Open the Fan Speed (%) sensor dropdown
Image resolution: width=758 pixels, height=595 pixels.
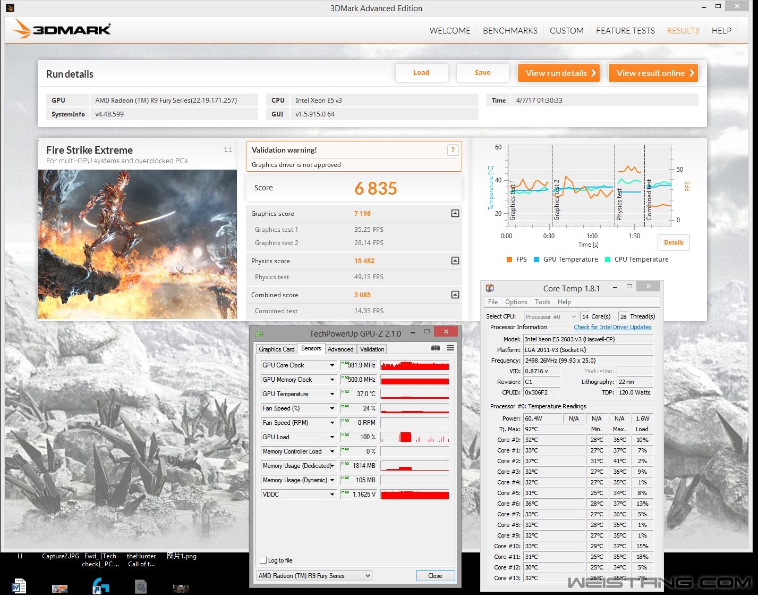[332, 408]
